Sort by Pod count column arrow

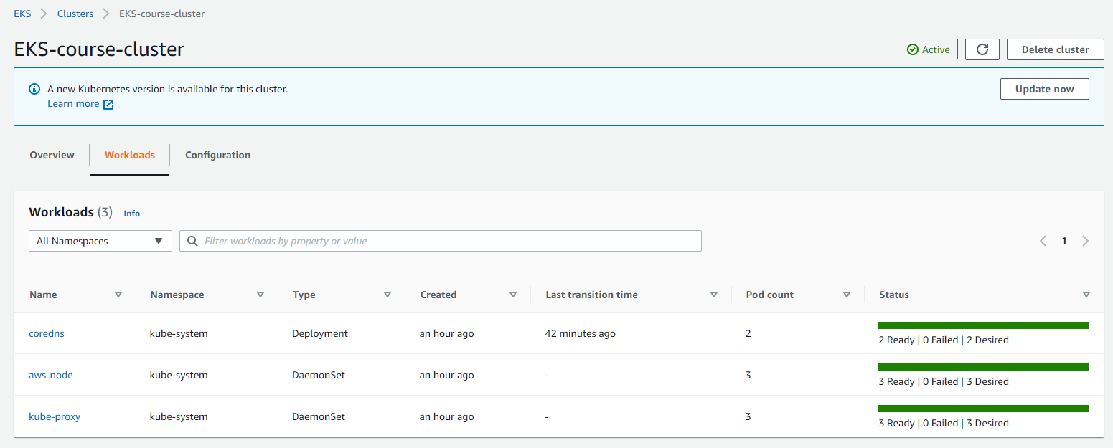(847, 295)
